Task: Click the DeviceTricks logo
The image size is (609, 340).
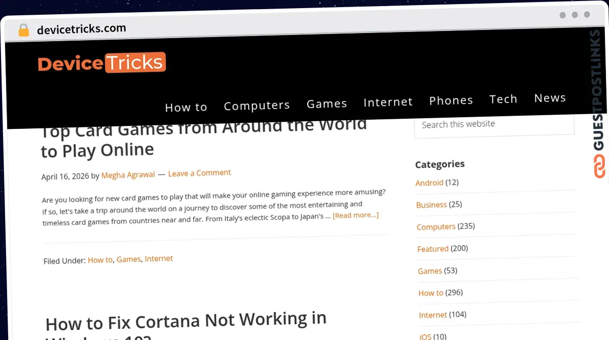Action: pos(101,63)
